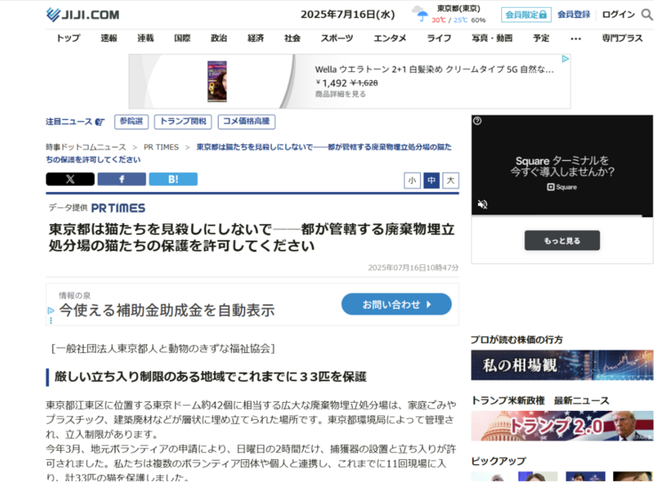
Task: Share article on X
Action: pos(69,180)
